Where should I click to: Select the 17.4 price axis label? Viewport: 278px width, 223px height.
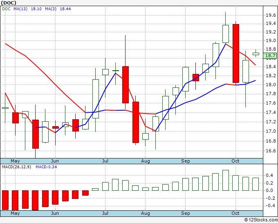click(271, 112)
